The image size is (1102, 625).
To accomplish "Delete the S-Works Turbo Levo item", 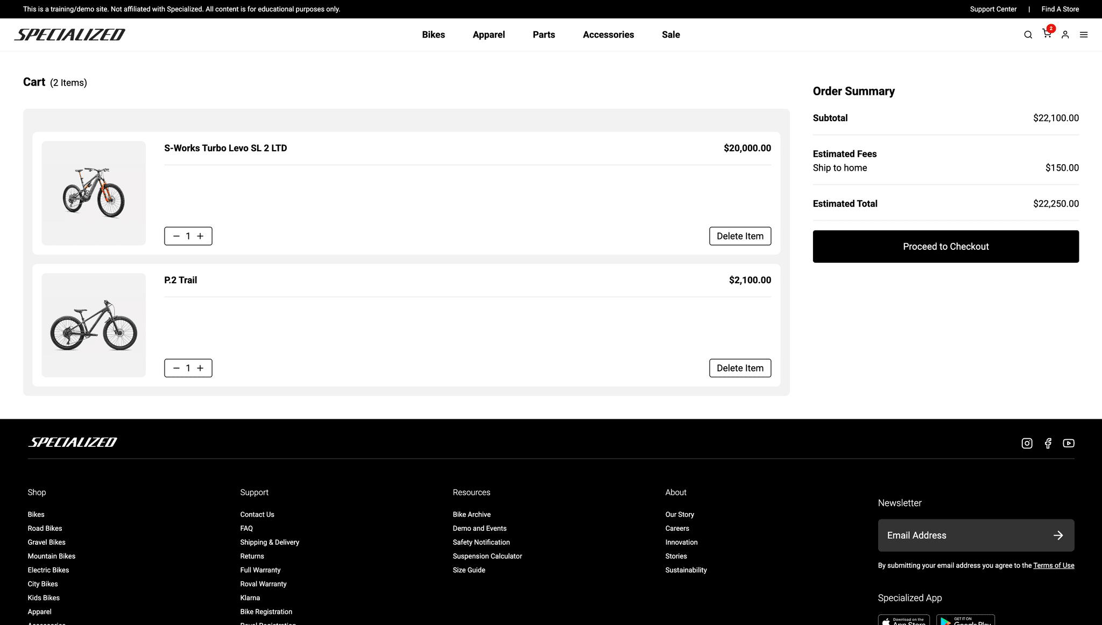I will coord(740,236).
